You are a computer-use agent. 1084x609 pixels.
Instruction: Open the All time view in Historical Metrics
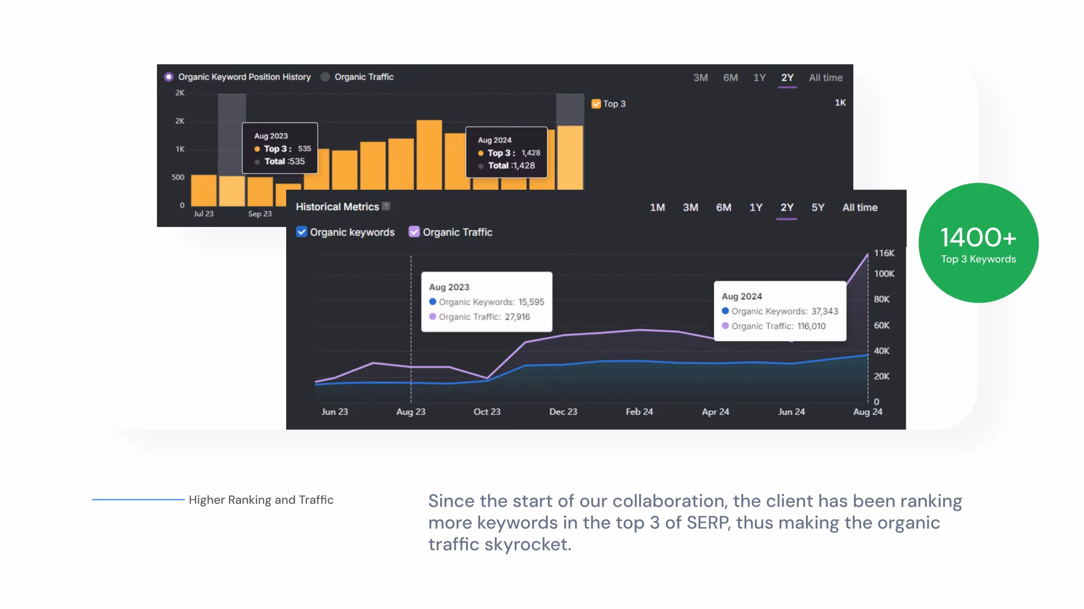pyautogui.click(x=859, y=207)
